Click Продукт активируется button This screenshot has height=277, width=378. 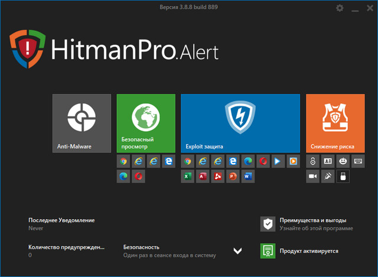tap(308, 251)
